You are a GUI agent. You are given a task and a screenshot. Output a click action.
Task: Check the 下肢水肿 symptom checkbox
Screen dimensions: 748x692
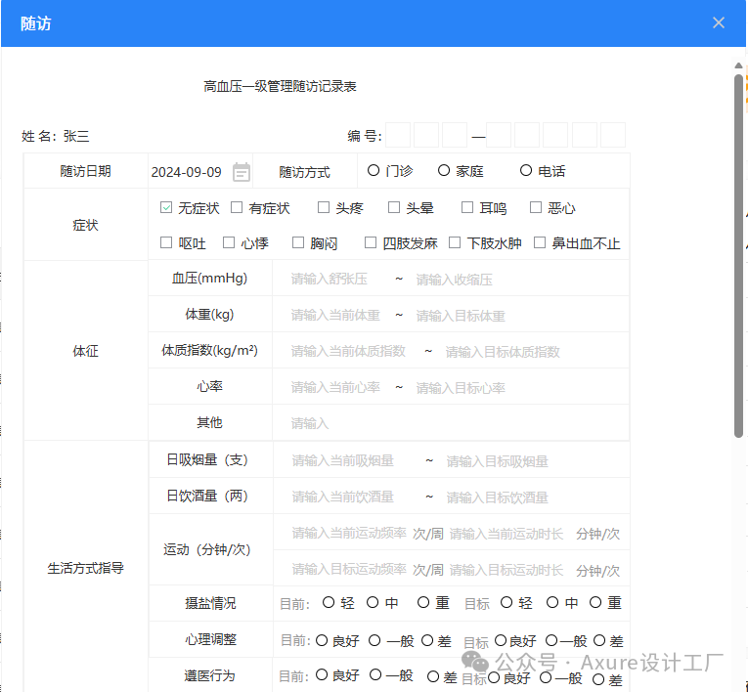click(x=455, y=242)
